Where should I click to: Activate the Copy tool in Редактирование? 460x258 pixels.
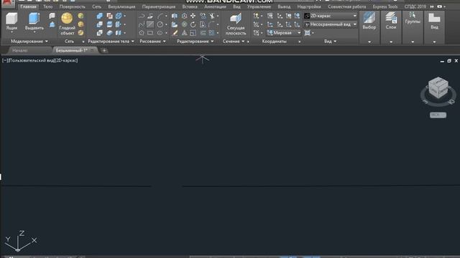203,16
